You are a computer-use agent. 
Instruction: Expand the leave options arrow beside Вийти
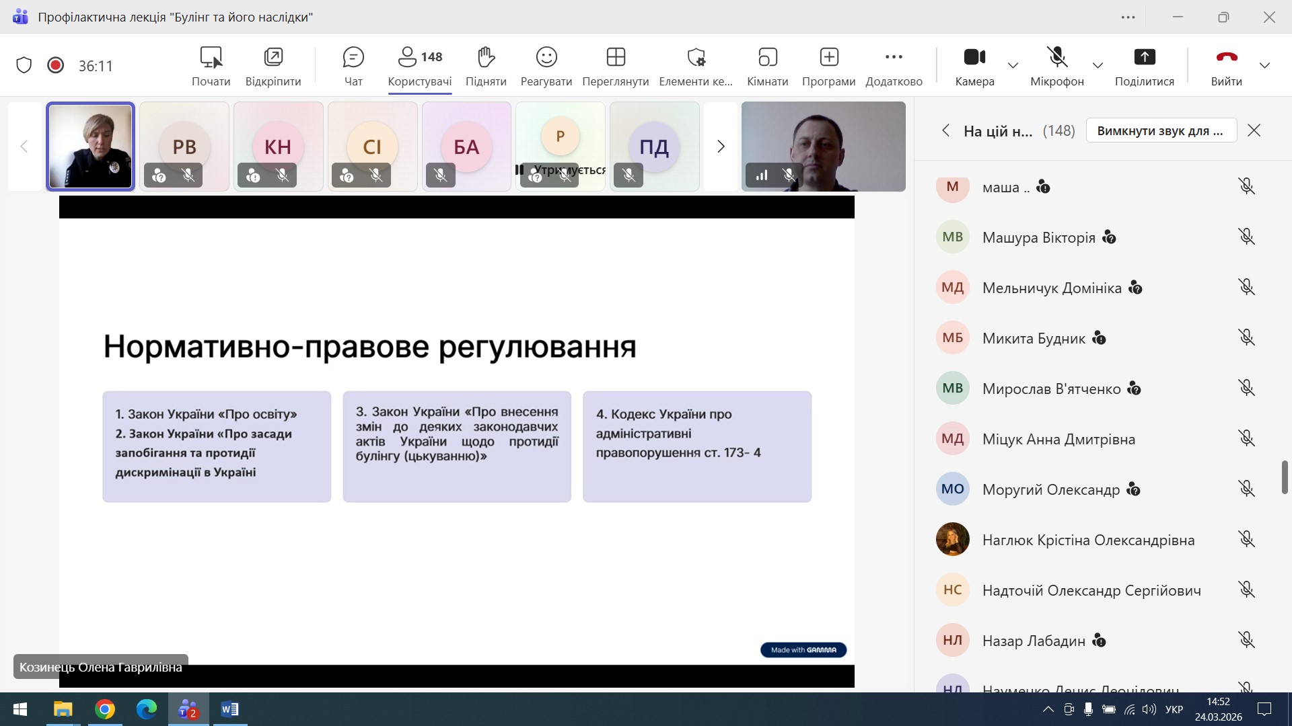click(1264, 65)
